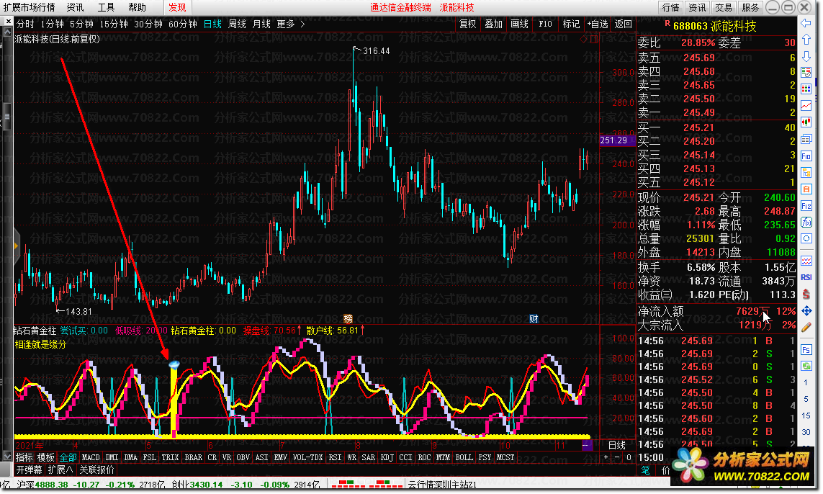Viewport: 823px width, 494px height.
Task: Click the up arrow icon in right sidebar
Action: click(x=806, y=40)
